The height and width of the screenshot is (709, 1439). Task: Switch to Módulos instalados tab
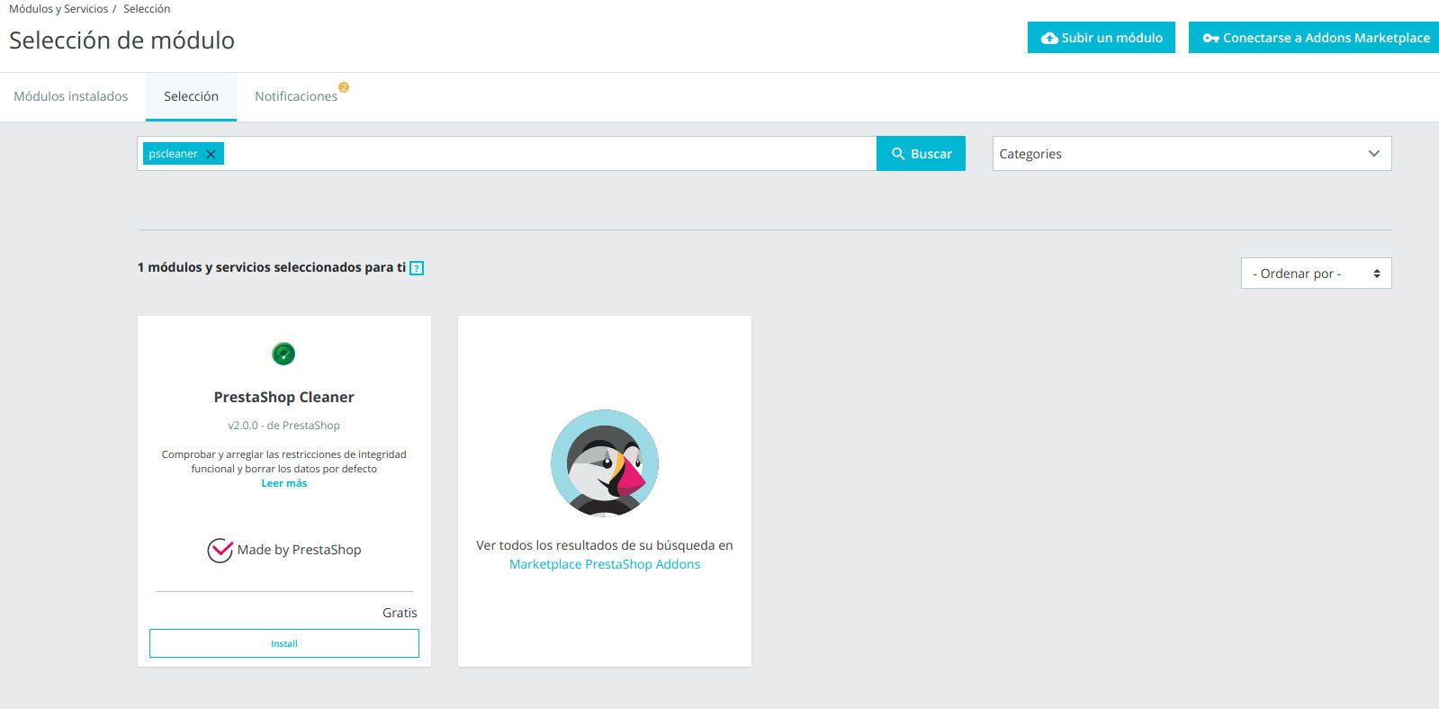pyautogui.click(x=71, y=96)
